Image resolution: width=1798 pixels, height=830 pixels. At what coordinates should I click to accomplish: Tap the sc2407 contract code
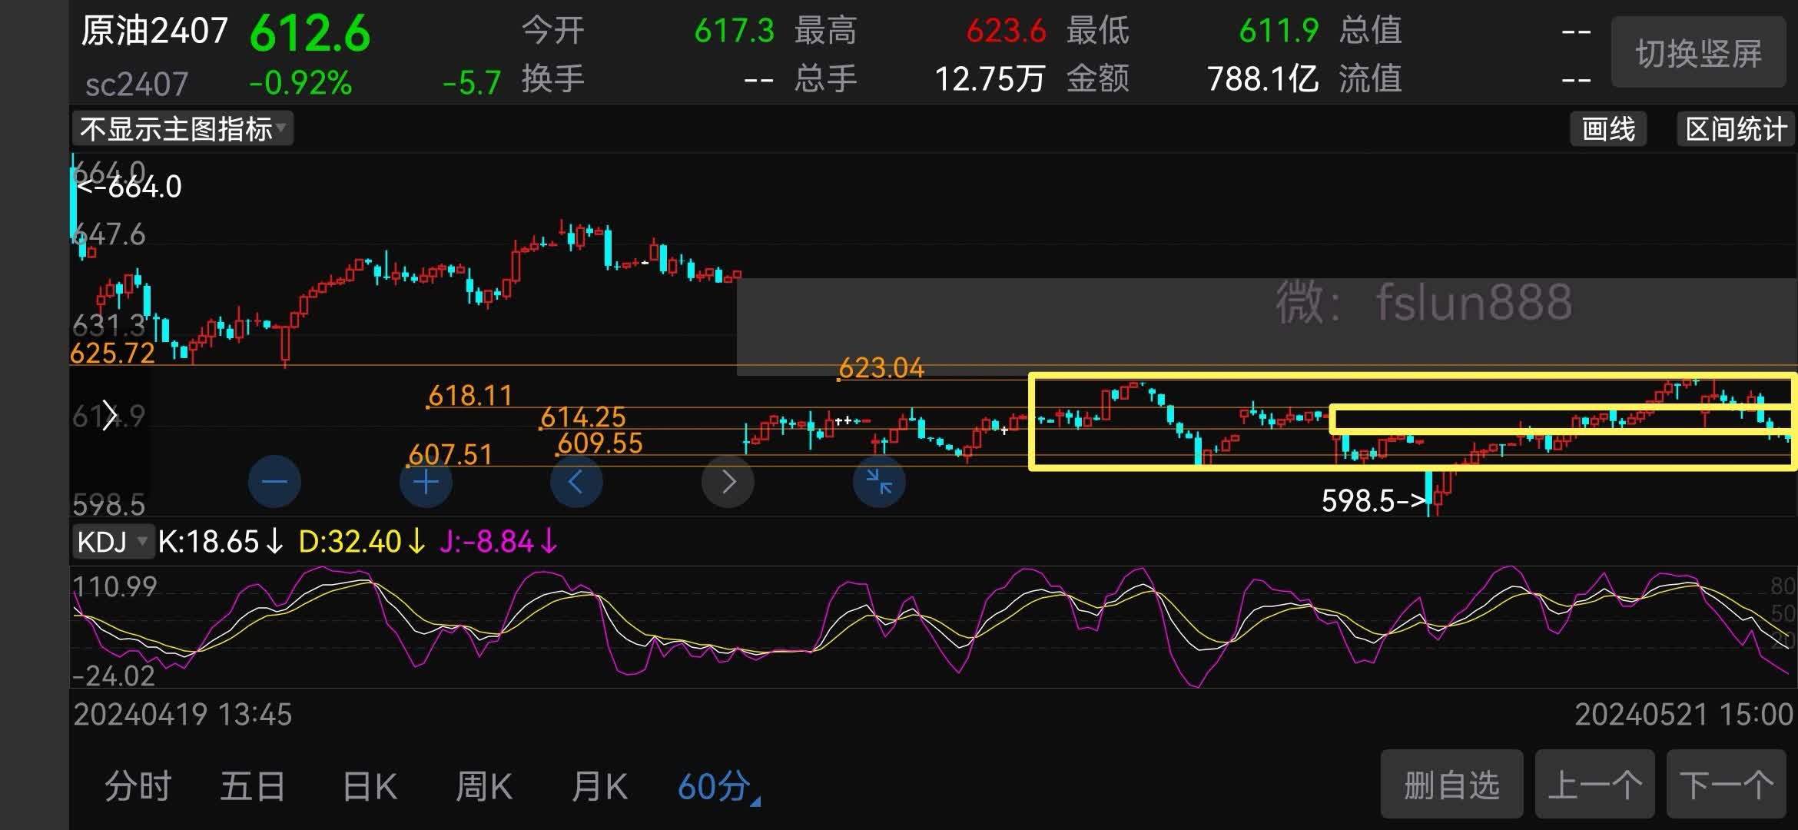click(136, 85)
